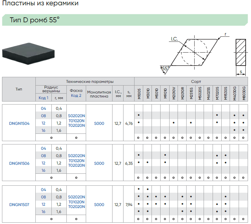The height and width of the screenshot is (224, 251).
Task: Click the 'Сорт' column group header
Action: pos(196,82)
